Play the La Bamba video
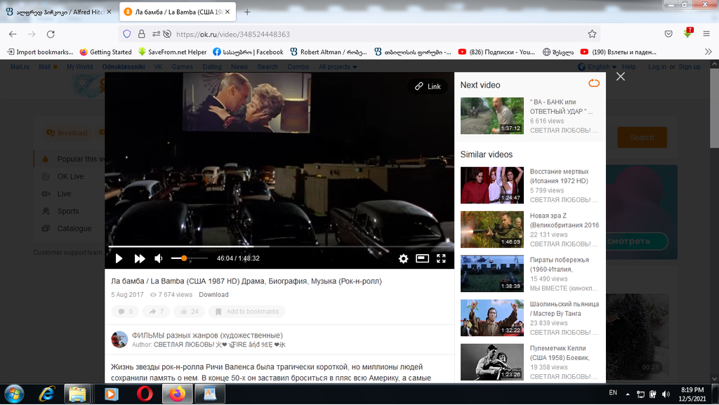This screenshot has height=405, width=719. [119, 258]
